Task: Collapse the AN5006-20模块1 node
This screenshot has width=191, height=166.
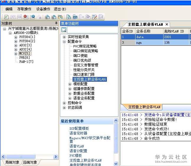Action: point(10,33)
